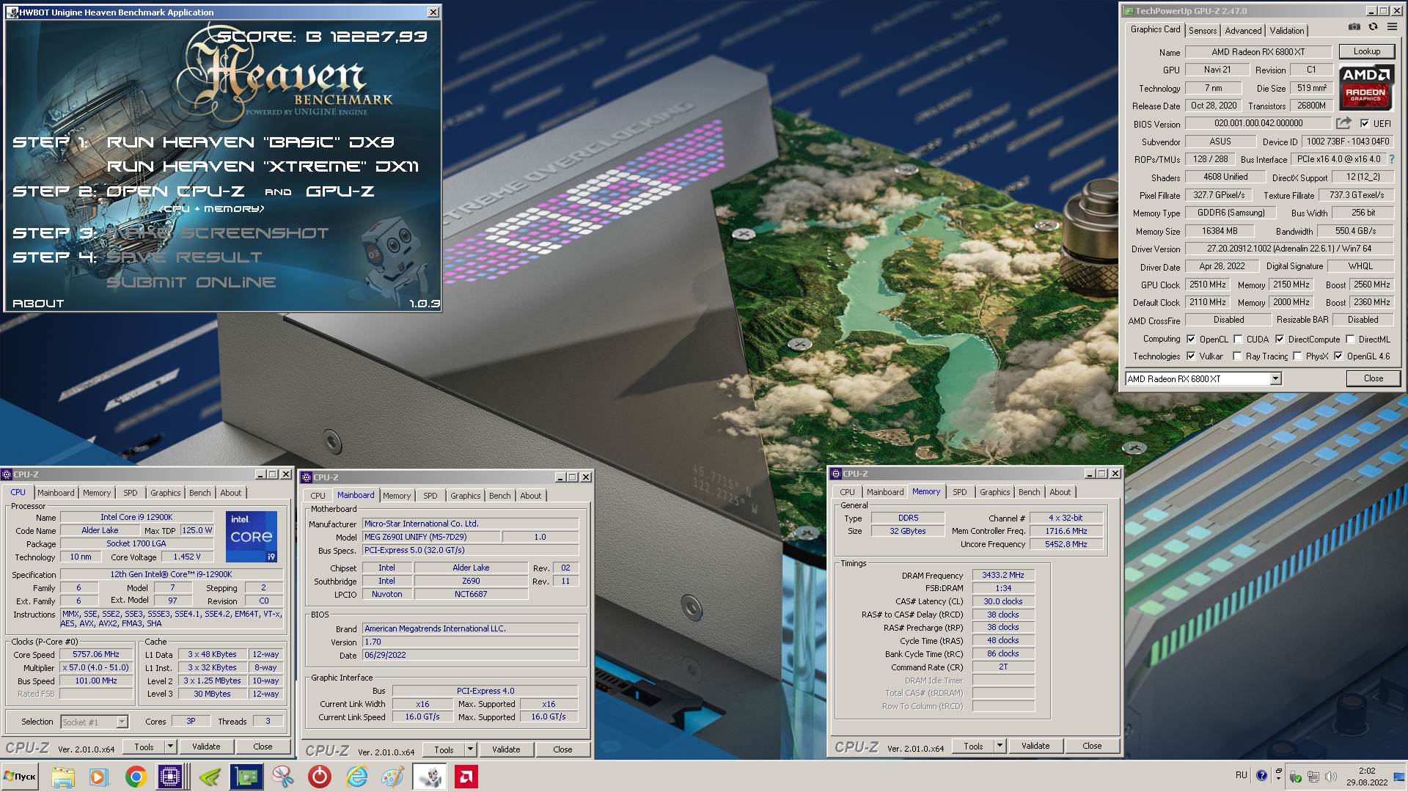Click the BIOS export share icon

pos(1343,123)
